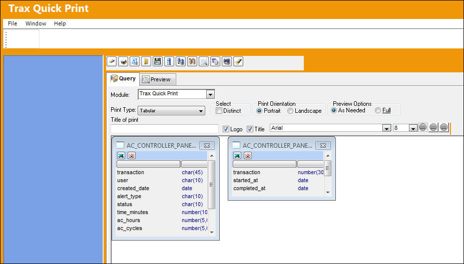The height and width of the screenshot is (264, 464).
Task: Click scroll down arrow in table with completed_at
Action: click(327, 192)
